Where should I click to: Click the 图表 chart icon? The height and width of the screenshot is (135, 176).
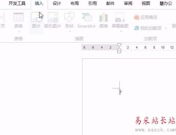tap(104, 17)
